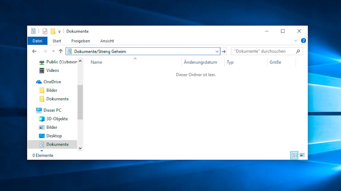Screen dimensions: 341x191
Task: Click the document icon in the title bar
Action: pyautogui.click(x=33, y=31)
